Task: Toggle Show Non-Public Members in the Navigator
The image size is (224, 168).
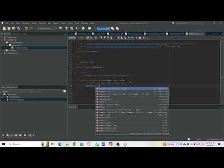Action: [16, 135]
